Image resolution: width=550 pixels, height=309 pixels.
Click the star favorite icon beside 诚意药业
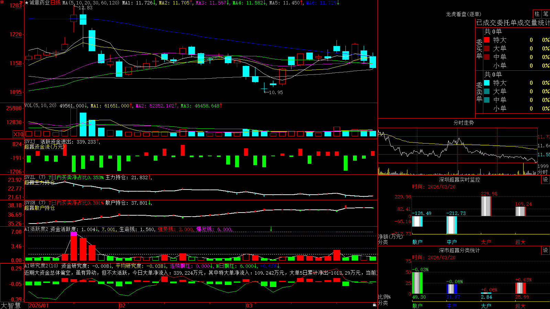click(26, 3)
